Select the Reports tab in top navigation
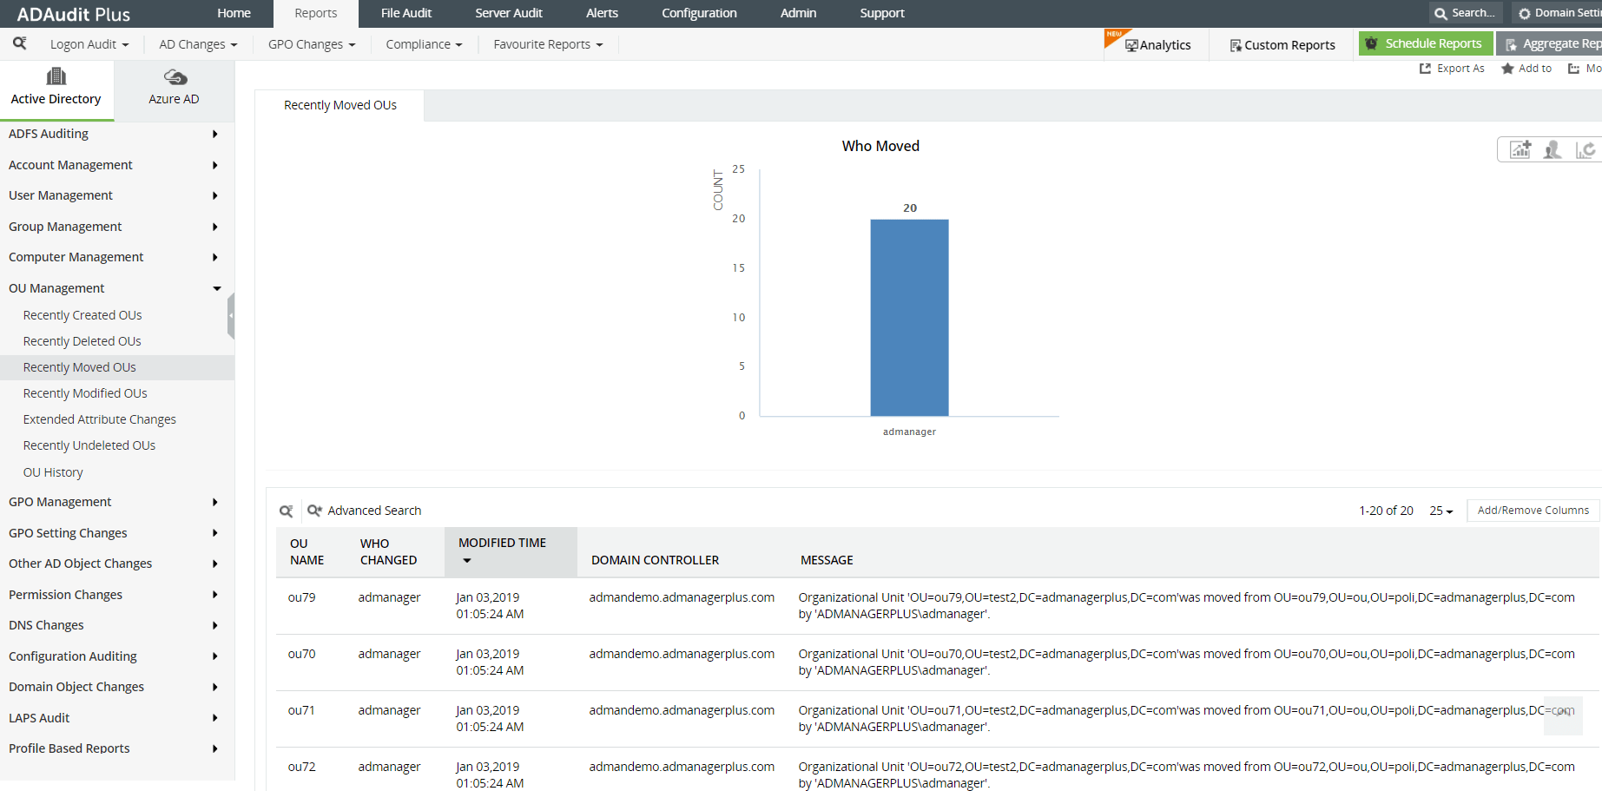 coord(316,13)
